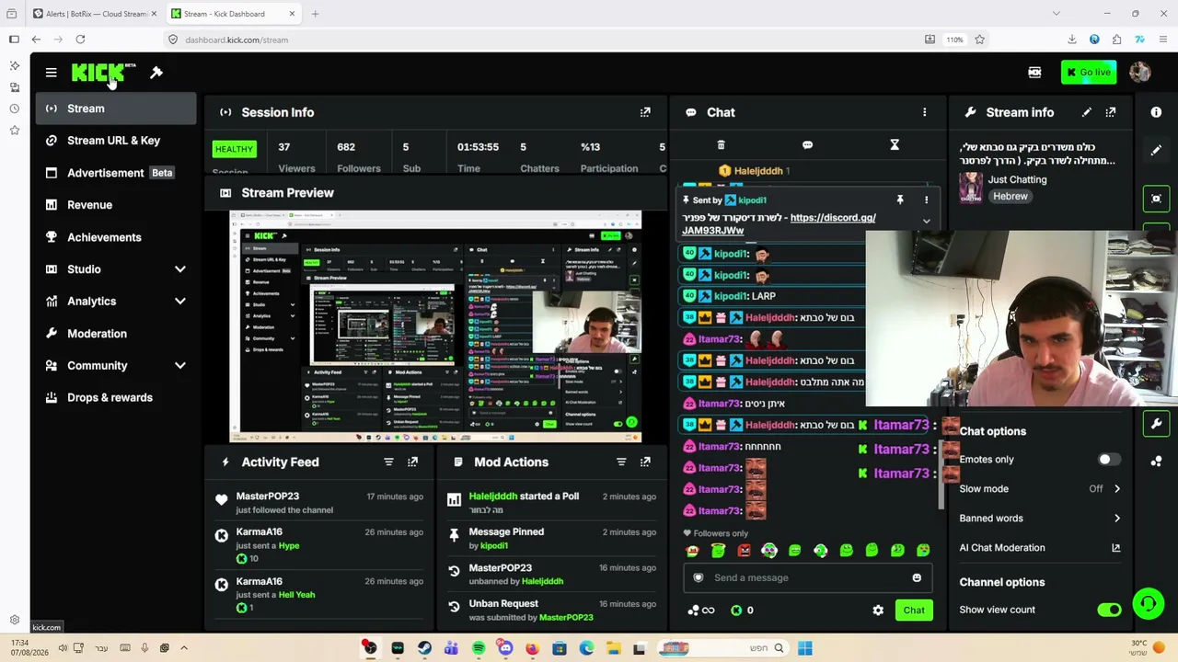The width and height of the screenshot is (1178, 662).
Task: Toggle Emotes only switch
Action: click(1108, 460)
